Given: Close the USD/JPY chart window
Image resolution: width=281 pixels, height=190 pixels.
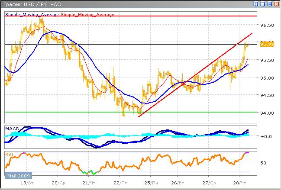Looking at the screenshot, I should pos(276,4).
